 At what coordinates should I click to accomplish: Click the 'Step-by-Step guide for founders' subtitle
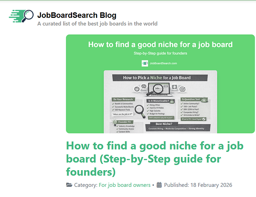tap(160, 54)
